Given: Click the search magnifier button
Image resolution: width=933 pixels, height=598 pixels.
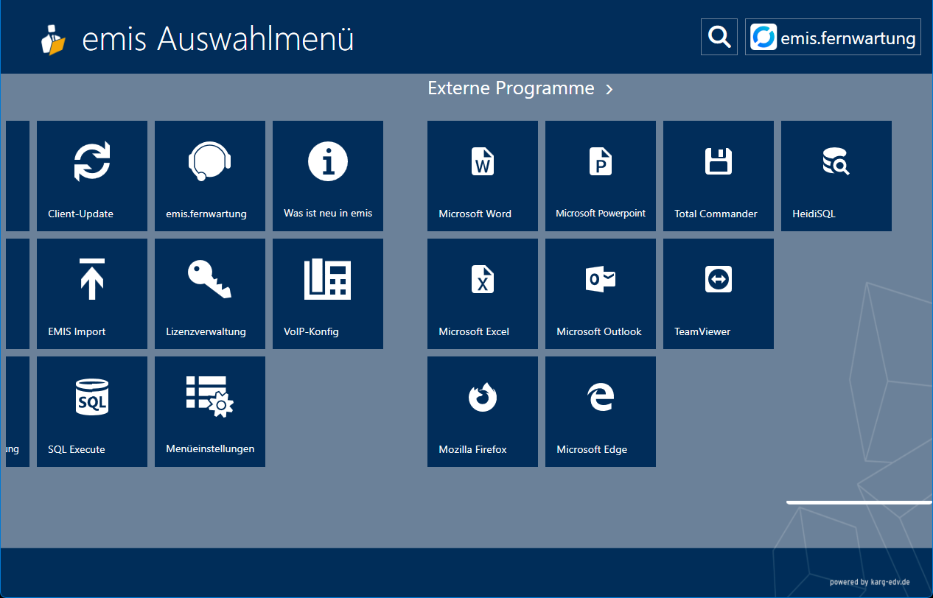Looking at the screenshot, I should point(719,37).
